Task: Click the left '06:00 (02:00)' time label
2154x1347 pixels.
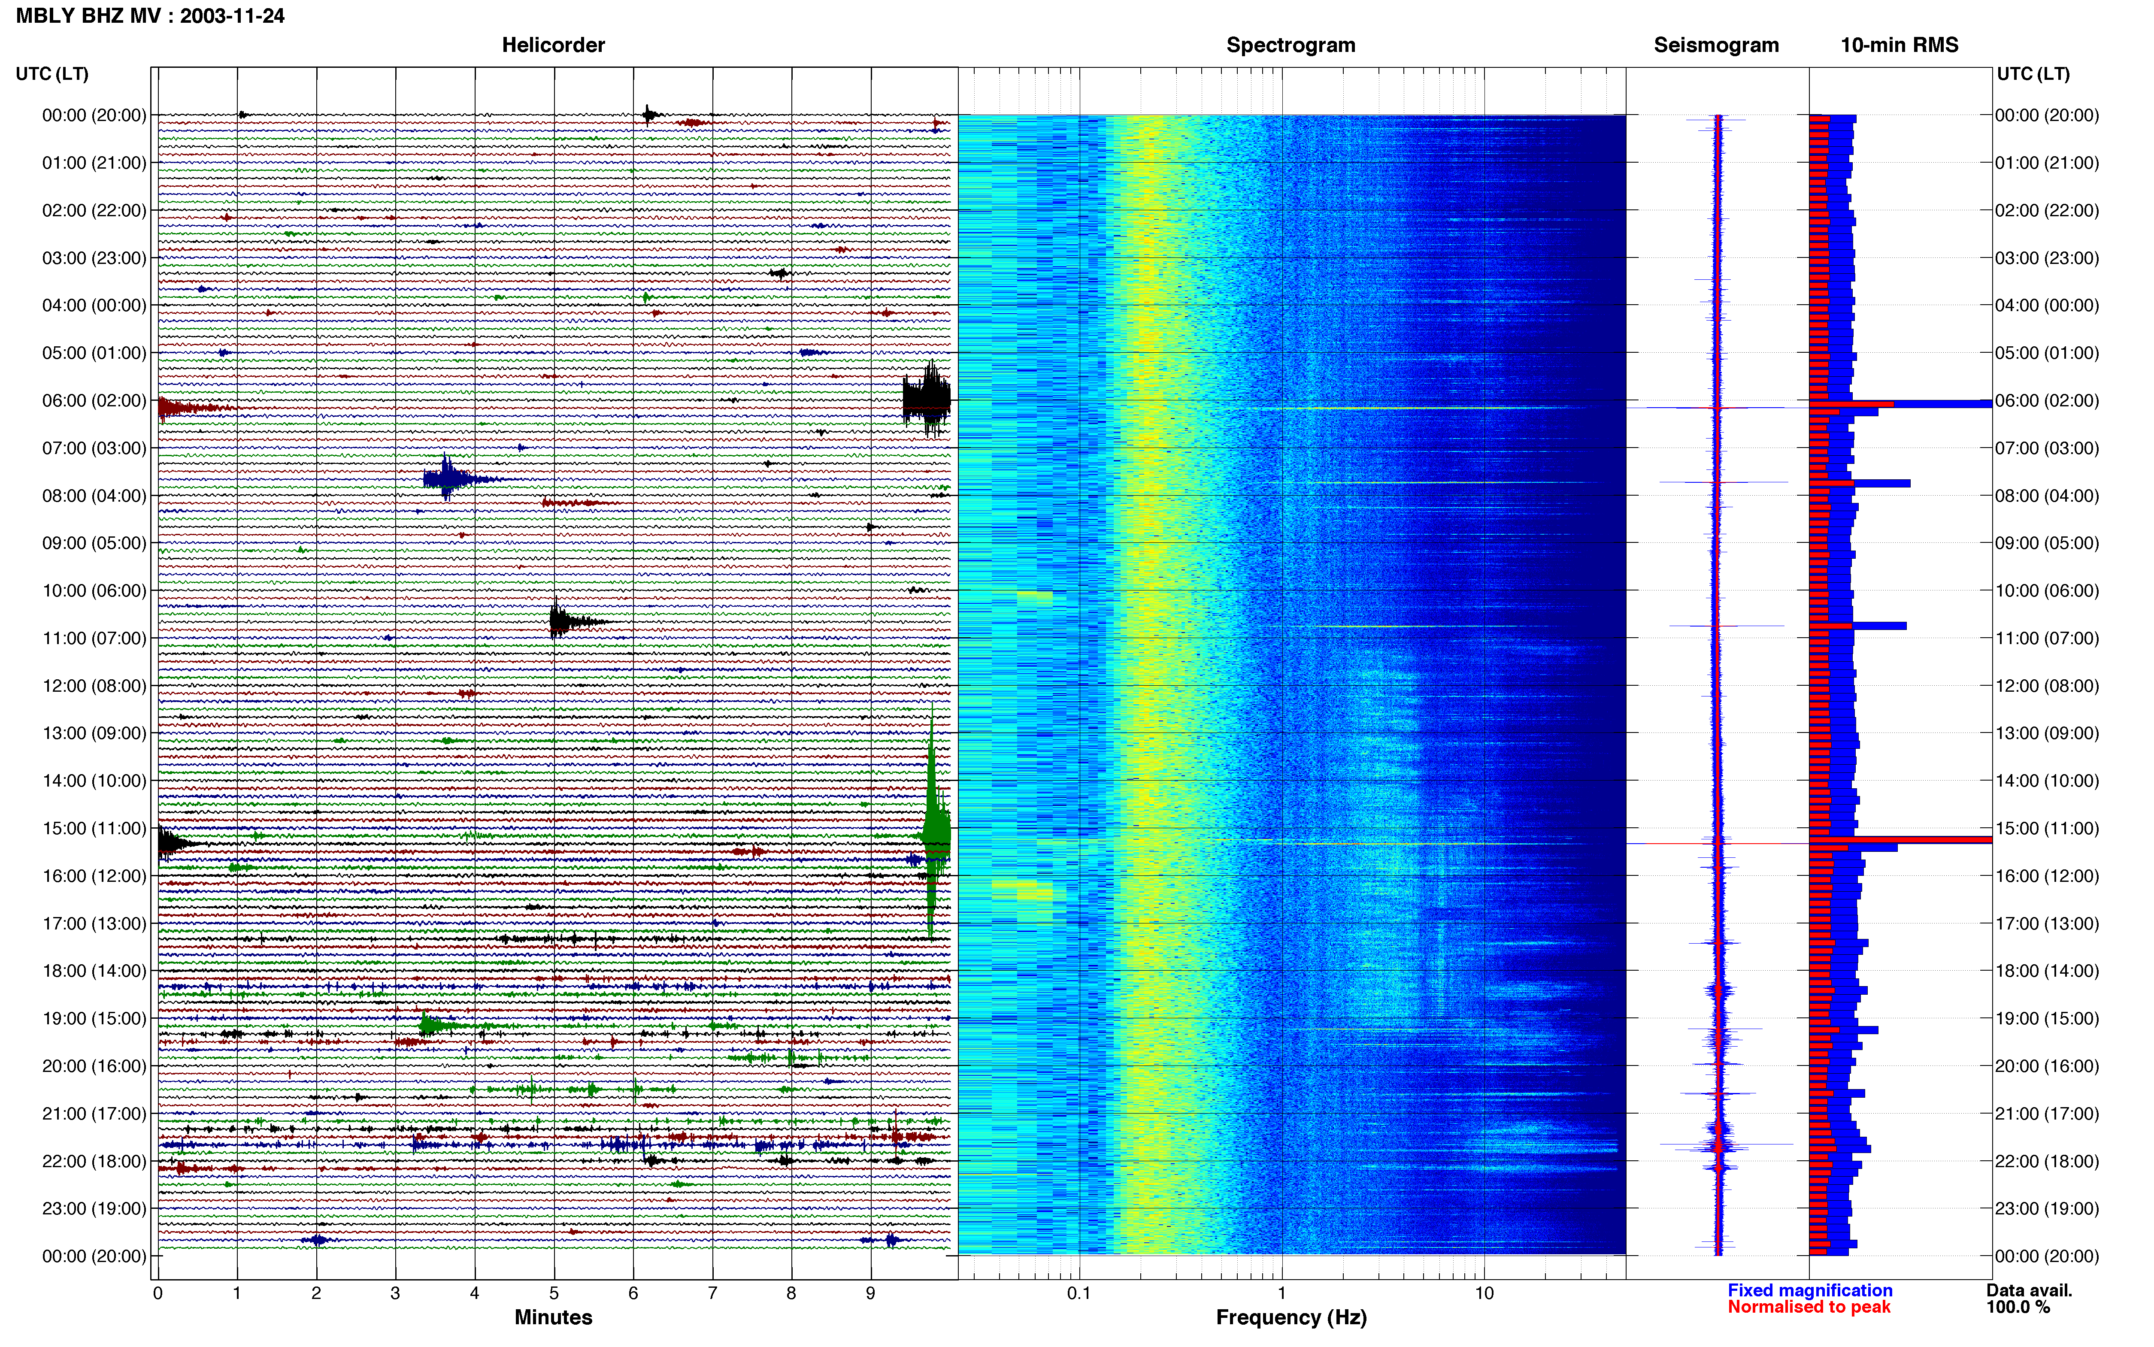Action: (94, 401)
